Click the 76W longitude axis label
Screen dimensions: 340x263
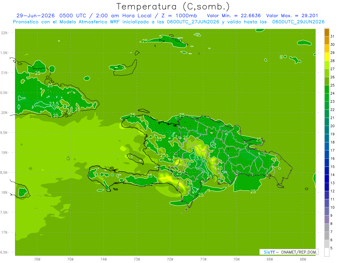click(x=37, y=259)
